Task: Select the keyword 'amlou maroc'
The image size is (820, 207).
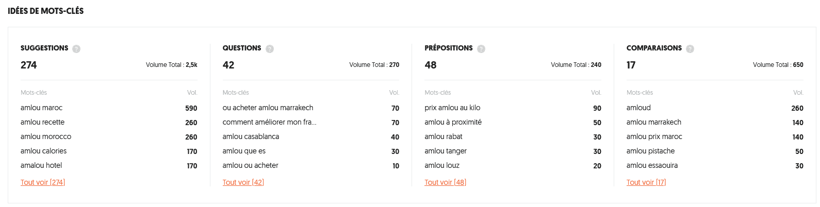Action: [41, 108]
